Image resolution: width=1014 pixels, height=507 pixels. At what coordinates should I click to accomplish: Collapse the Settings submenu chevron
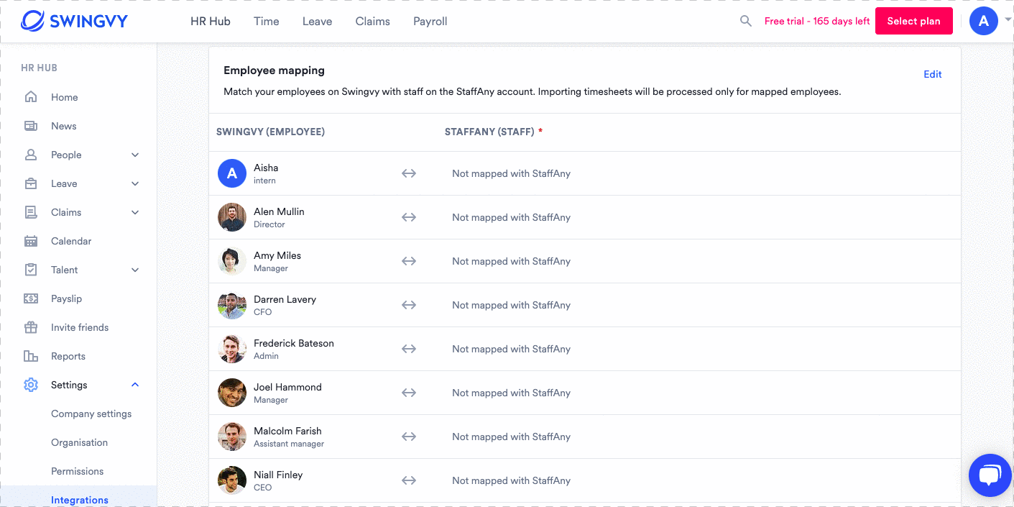coord(135,385)
